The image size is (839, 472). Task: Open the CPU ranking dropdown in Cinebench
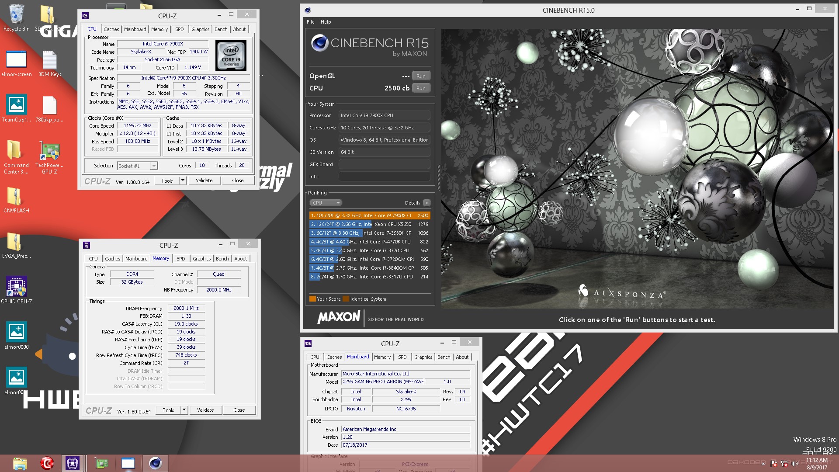(326, 203)
